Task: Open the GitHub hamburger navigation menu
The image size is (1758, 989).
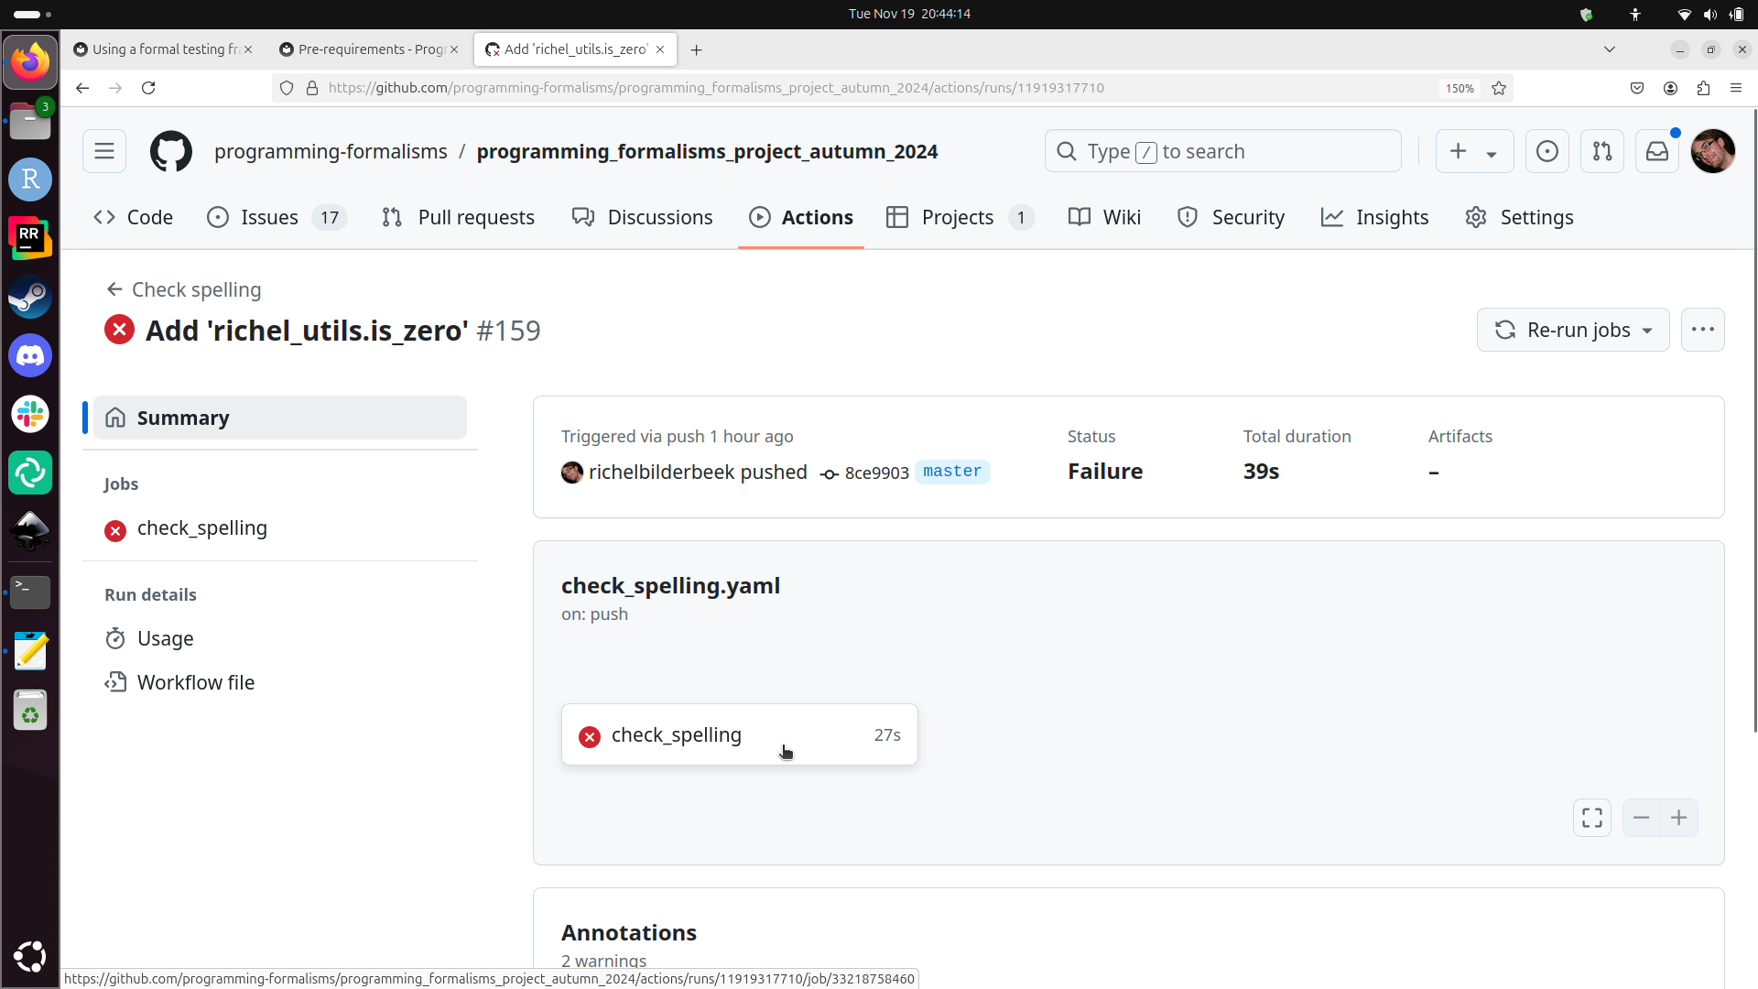Action: point(104,151)
